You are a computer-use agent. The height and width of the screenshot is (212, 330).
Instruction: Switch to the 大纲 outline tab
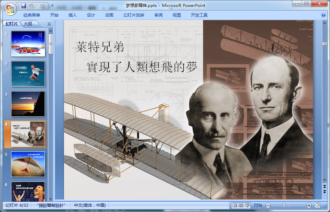pos(28,24)
